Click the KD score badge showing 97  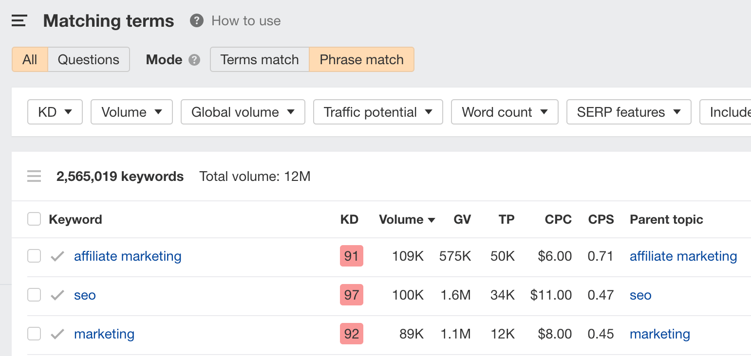(351, 295)
